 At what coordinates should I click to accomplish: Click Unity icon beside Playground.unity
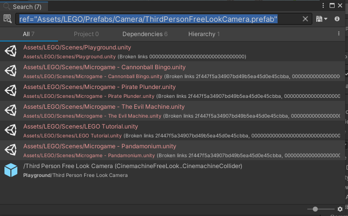pyautogui.click(x=11, y=51)
